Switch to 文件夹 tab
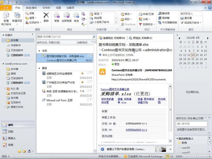Image resolution: width=212 pixels, height=159 pixels. (x=46, y=8)
